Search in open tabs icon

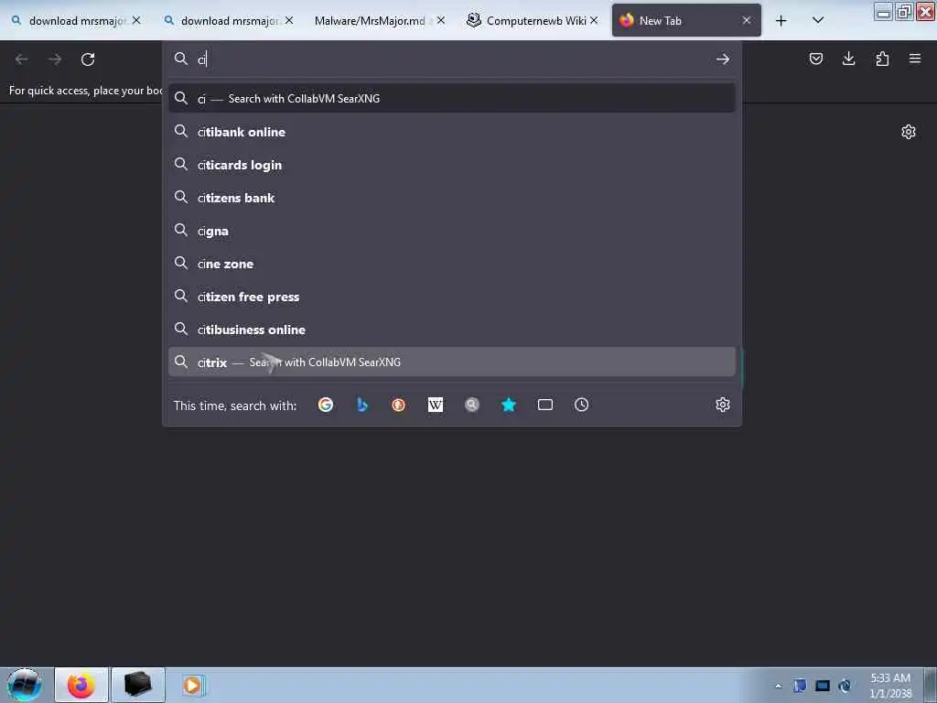(x=545, y=405)
